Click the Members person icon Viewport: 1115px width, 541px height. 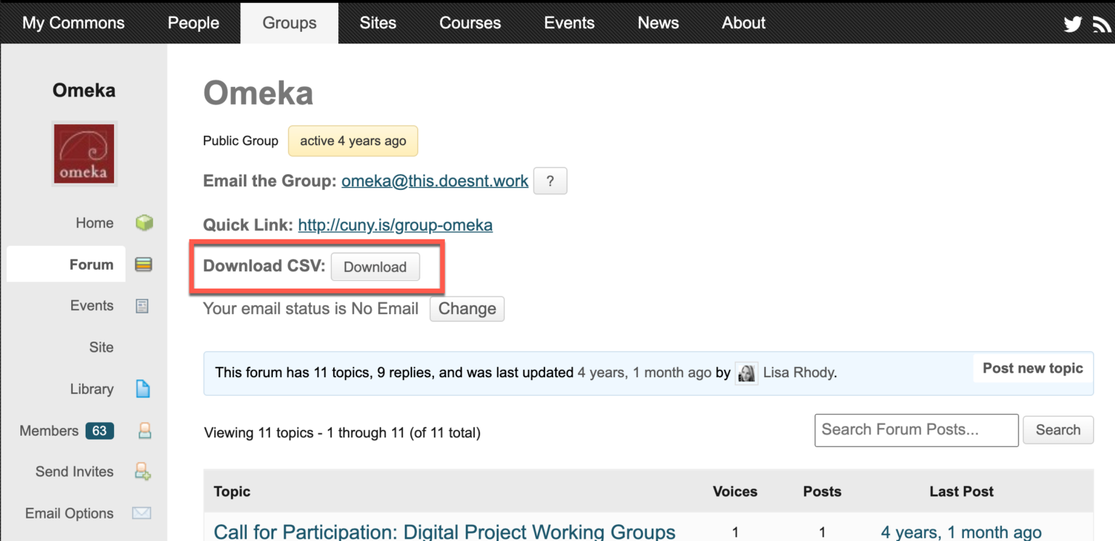pyautogui.click(x=144, y=431)
